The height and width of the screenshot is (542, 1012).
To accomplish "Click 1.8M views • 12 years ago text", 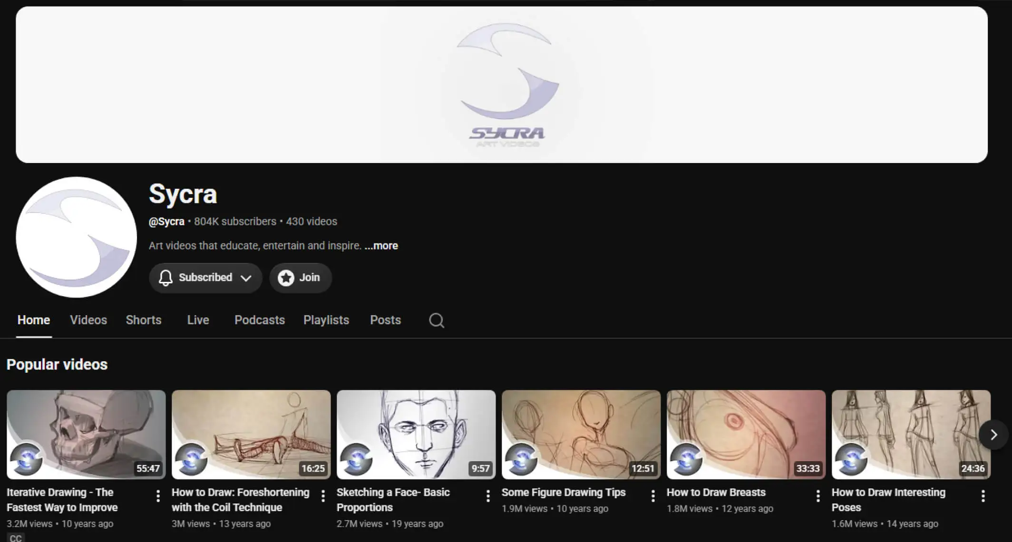I will tap(720, 508).
